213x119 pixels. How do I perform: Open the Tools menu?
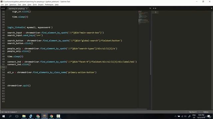(x=35, y=5)
